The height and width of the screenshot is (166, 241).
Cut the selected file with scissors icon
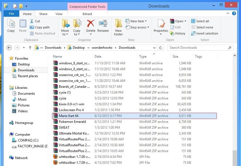(35, 21)
